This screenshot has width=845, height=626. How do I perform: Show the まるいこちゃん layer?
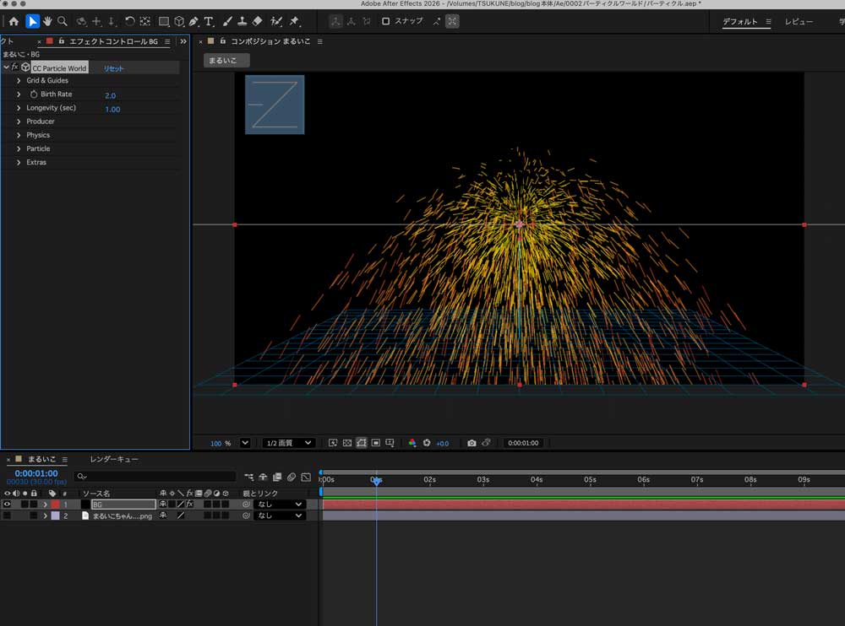[7, 515]
